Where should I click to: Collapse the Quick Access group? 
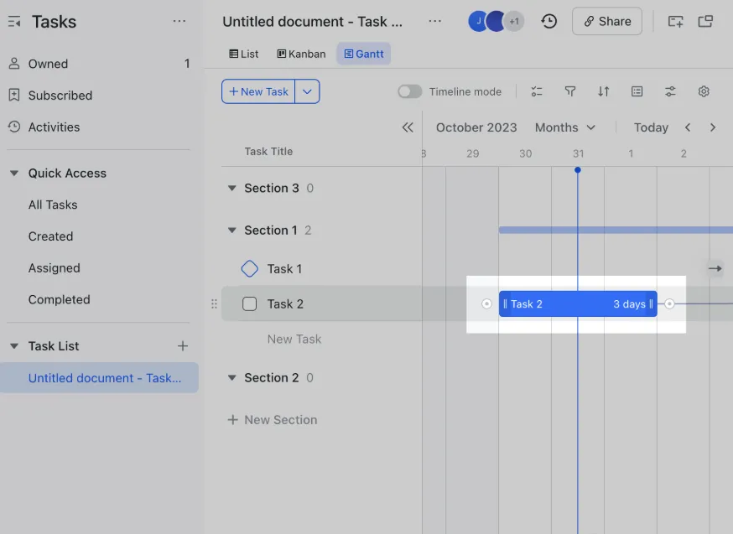click(14, 174)
